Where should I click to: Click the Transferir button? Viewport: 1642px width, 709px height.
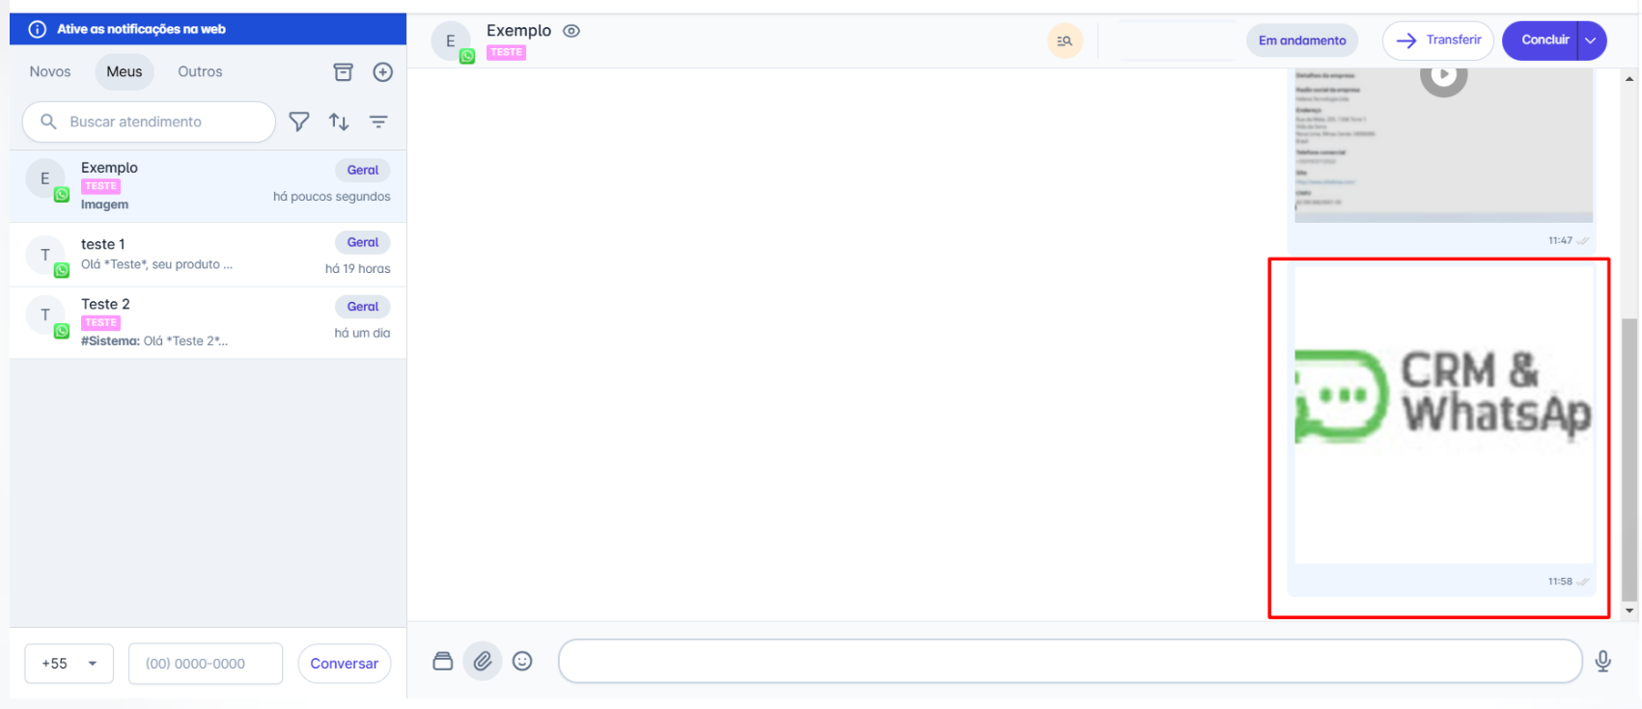point(1437,41)
